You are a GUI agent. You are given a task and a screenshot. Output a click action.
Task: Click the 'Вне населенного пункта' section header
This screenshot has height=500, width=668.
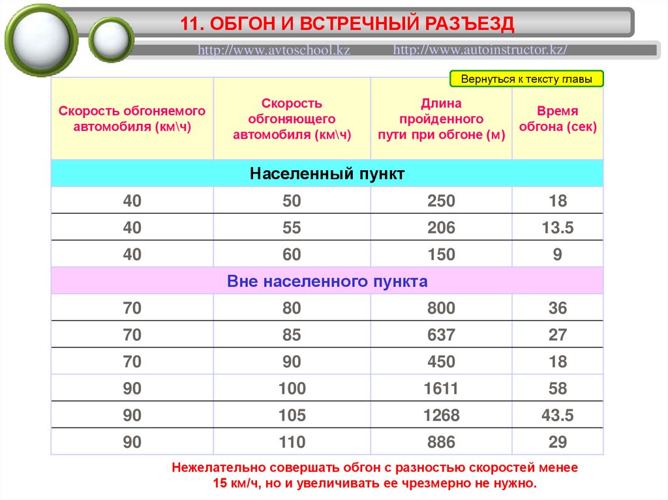(327, 281)
